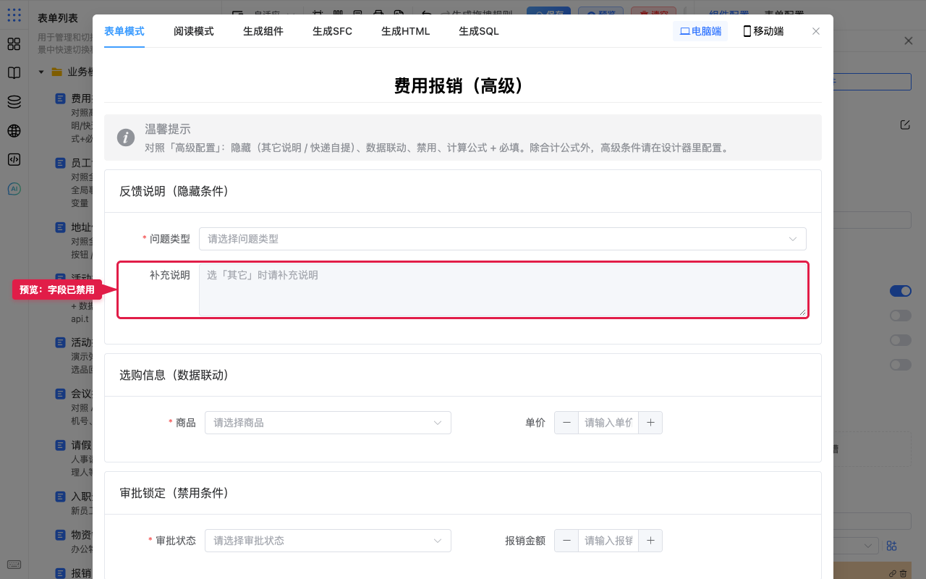
Task: Switch preview to 电脑端 view
Action: coord(700,31)
